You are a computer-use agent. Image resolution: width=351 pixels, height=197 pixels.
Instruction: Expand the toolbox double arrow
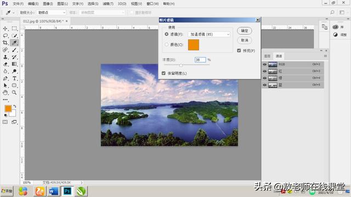[3, 19]
